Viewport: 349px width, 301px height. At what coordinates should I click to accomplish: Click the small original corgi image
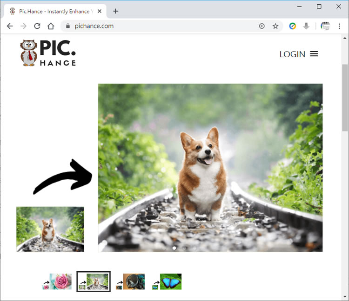pos(50,229)
